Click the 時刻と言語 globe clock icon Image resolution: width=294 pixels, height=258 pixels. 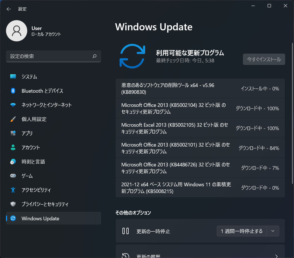coord(13,162)
